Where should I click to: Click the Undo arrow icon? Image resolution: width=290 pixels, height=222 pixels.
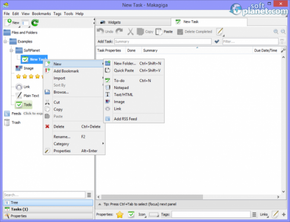coord(100,31)
